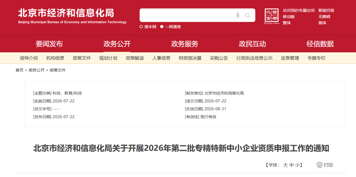Open the Beijing-China capital window logo
Screen dimensions: 356x177
(x=272, y=16)
